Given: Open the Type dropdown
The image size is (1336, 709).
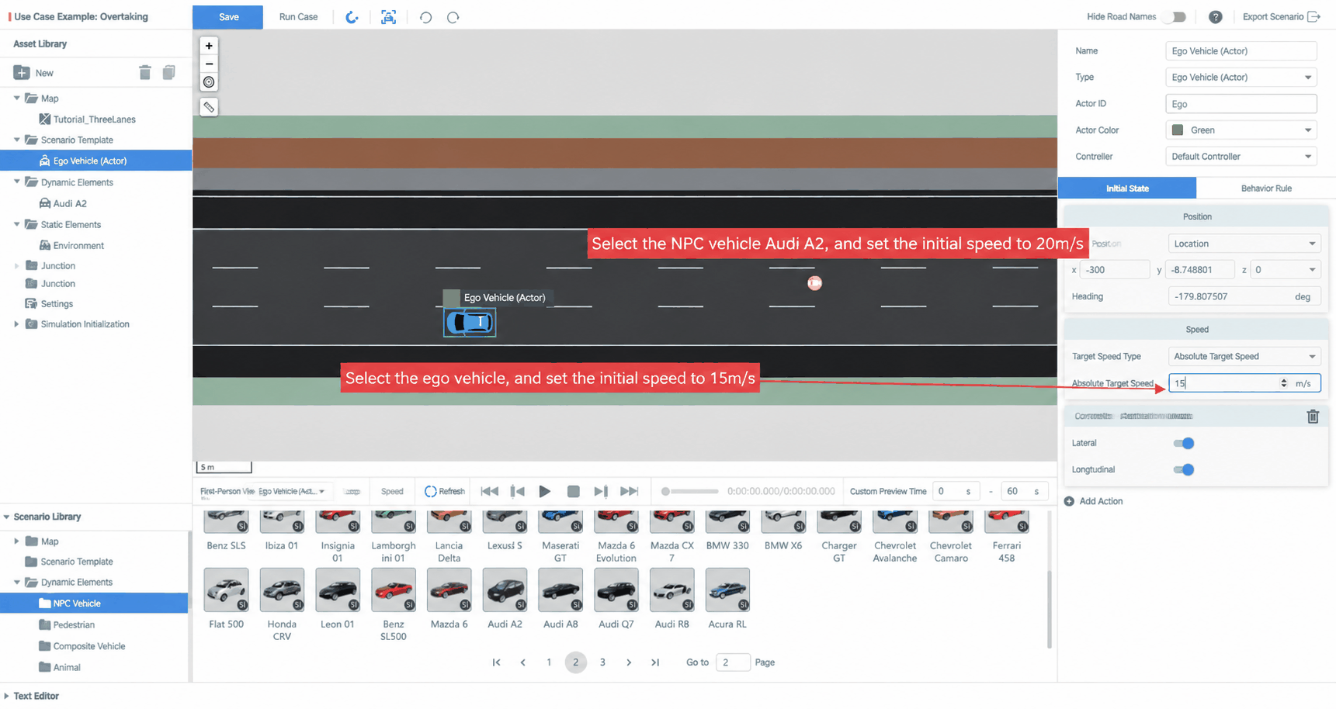Looking at the screenshot, I should 1241,78.
